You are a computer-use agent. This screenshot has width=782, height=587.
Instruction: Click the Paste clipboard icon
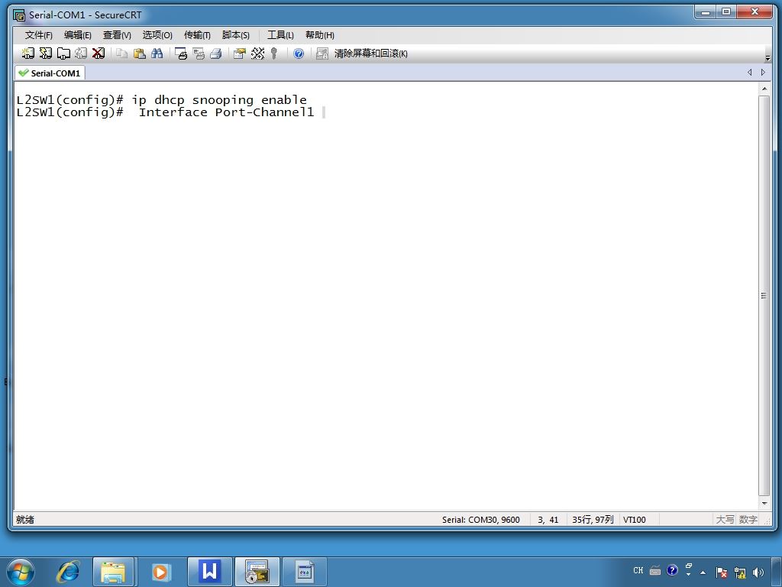140,54
